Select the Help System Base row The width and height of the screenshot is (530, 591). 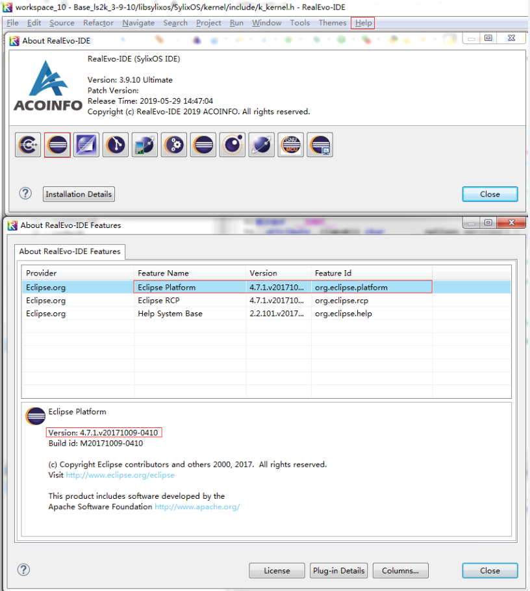click(x=266, y=314)
